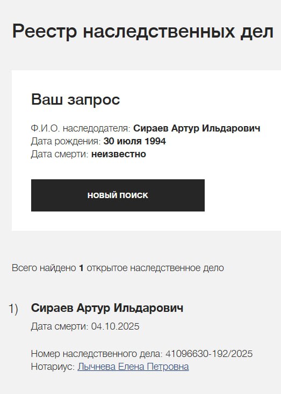Open notary link Лычнева Елена Петровна
Viewport: 281px width, 394px height.
tap(133, 367)
